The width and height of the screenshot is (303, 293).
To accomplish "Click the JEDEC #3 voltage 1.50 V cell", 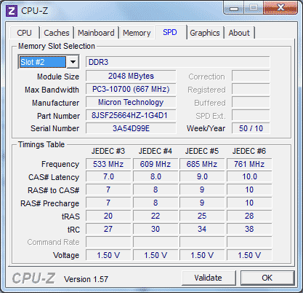I will 108,255.
